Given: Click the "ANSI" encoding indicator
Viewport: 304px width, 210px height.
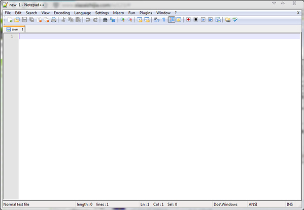Looking at the screenshot, I should pyautogui.click(x=253, y=204).
